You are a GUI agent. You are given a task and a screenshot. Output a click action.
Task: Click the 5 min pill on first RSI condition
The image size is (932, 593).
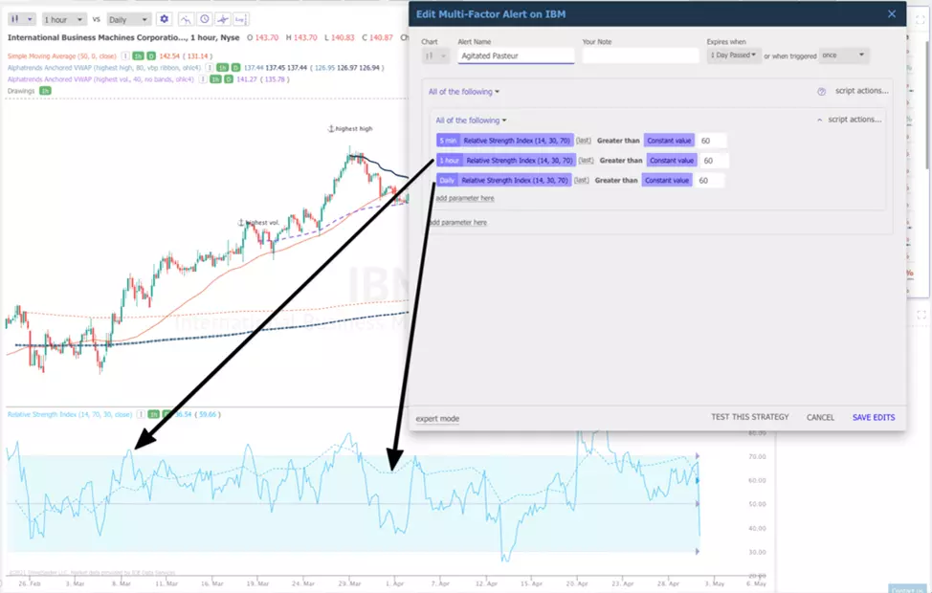tap(449, 139)
